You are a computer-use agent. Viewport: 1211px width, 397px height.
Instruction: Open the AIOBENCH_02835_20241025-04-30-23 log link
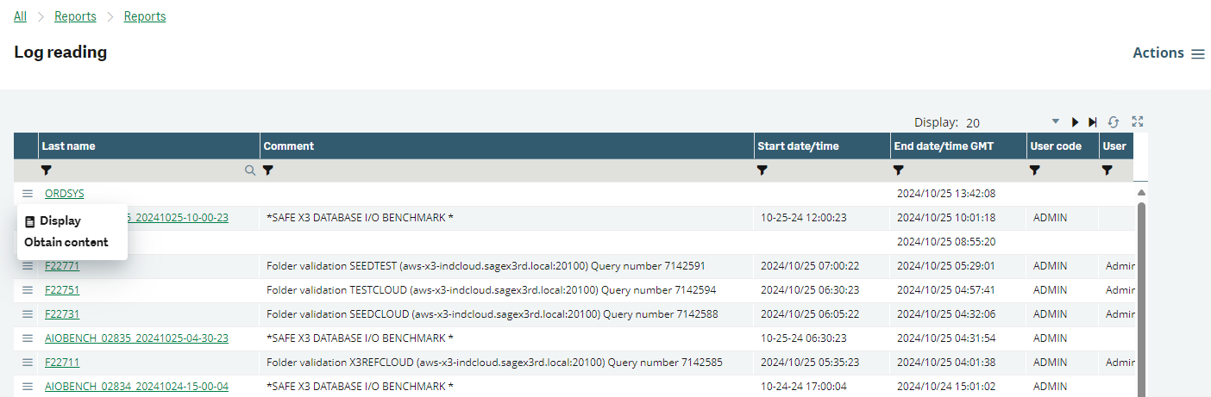[136, 338]
